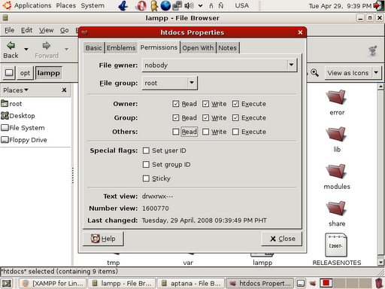This screenshot has height=289, width=385.
Task: Click the zoom magnifier icon
Action: coord(314,73)
